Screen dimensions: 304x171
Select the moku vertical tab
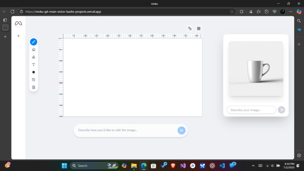point(5,28)
